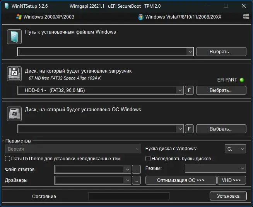
Task: Click Выбрать for installation files path
Action: coord(221,51)
